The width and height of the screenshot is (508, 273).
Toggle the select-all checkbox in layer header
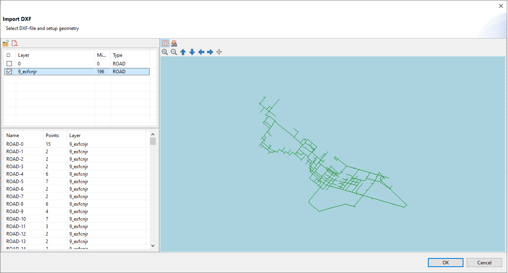(8, 55)
